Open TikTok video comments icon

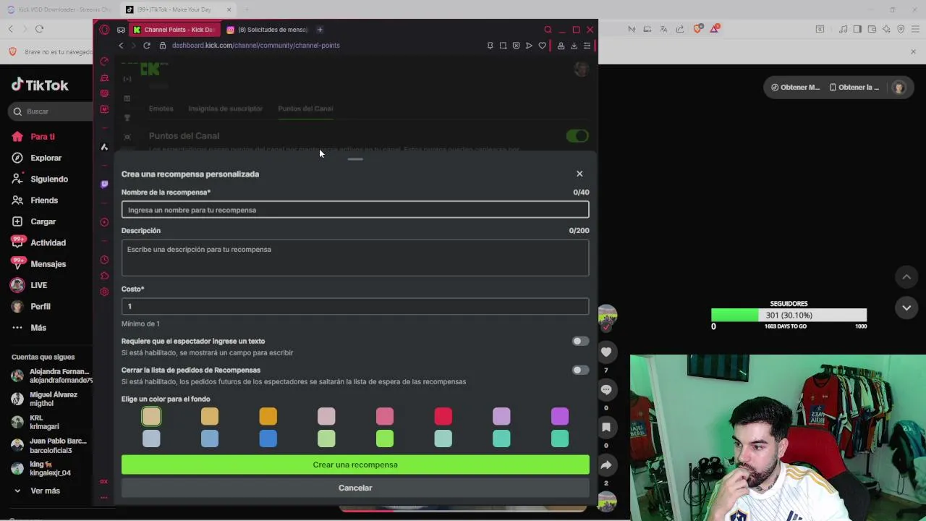606,390
